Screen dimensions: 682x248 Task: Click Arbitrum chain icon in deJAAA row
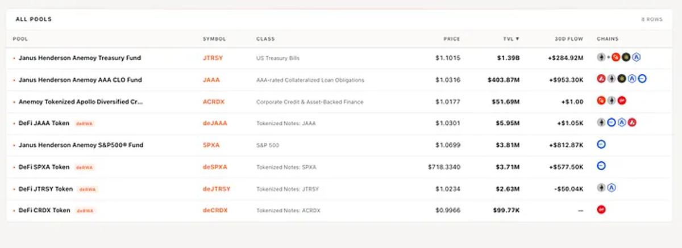pos(622,123)
